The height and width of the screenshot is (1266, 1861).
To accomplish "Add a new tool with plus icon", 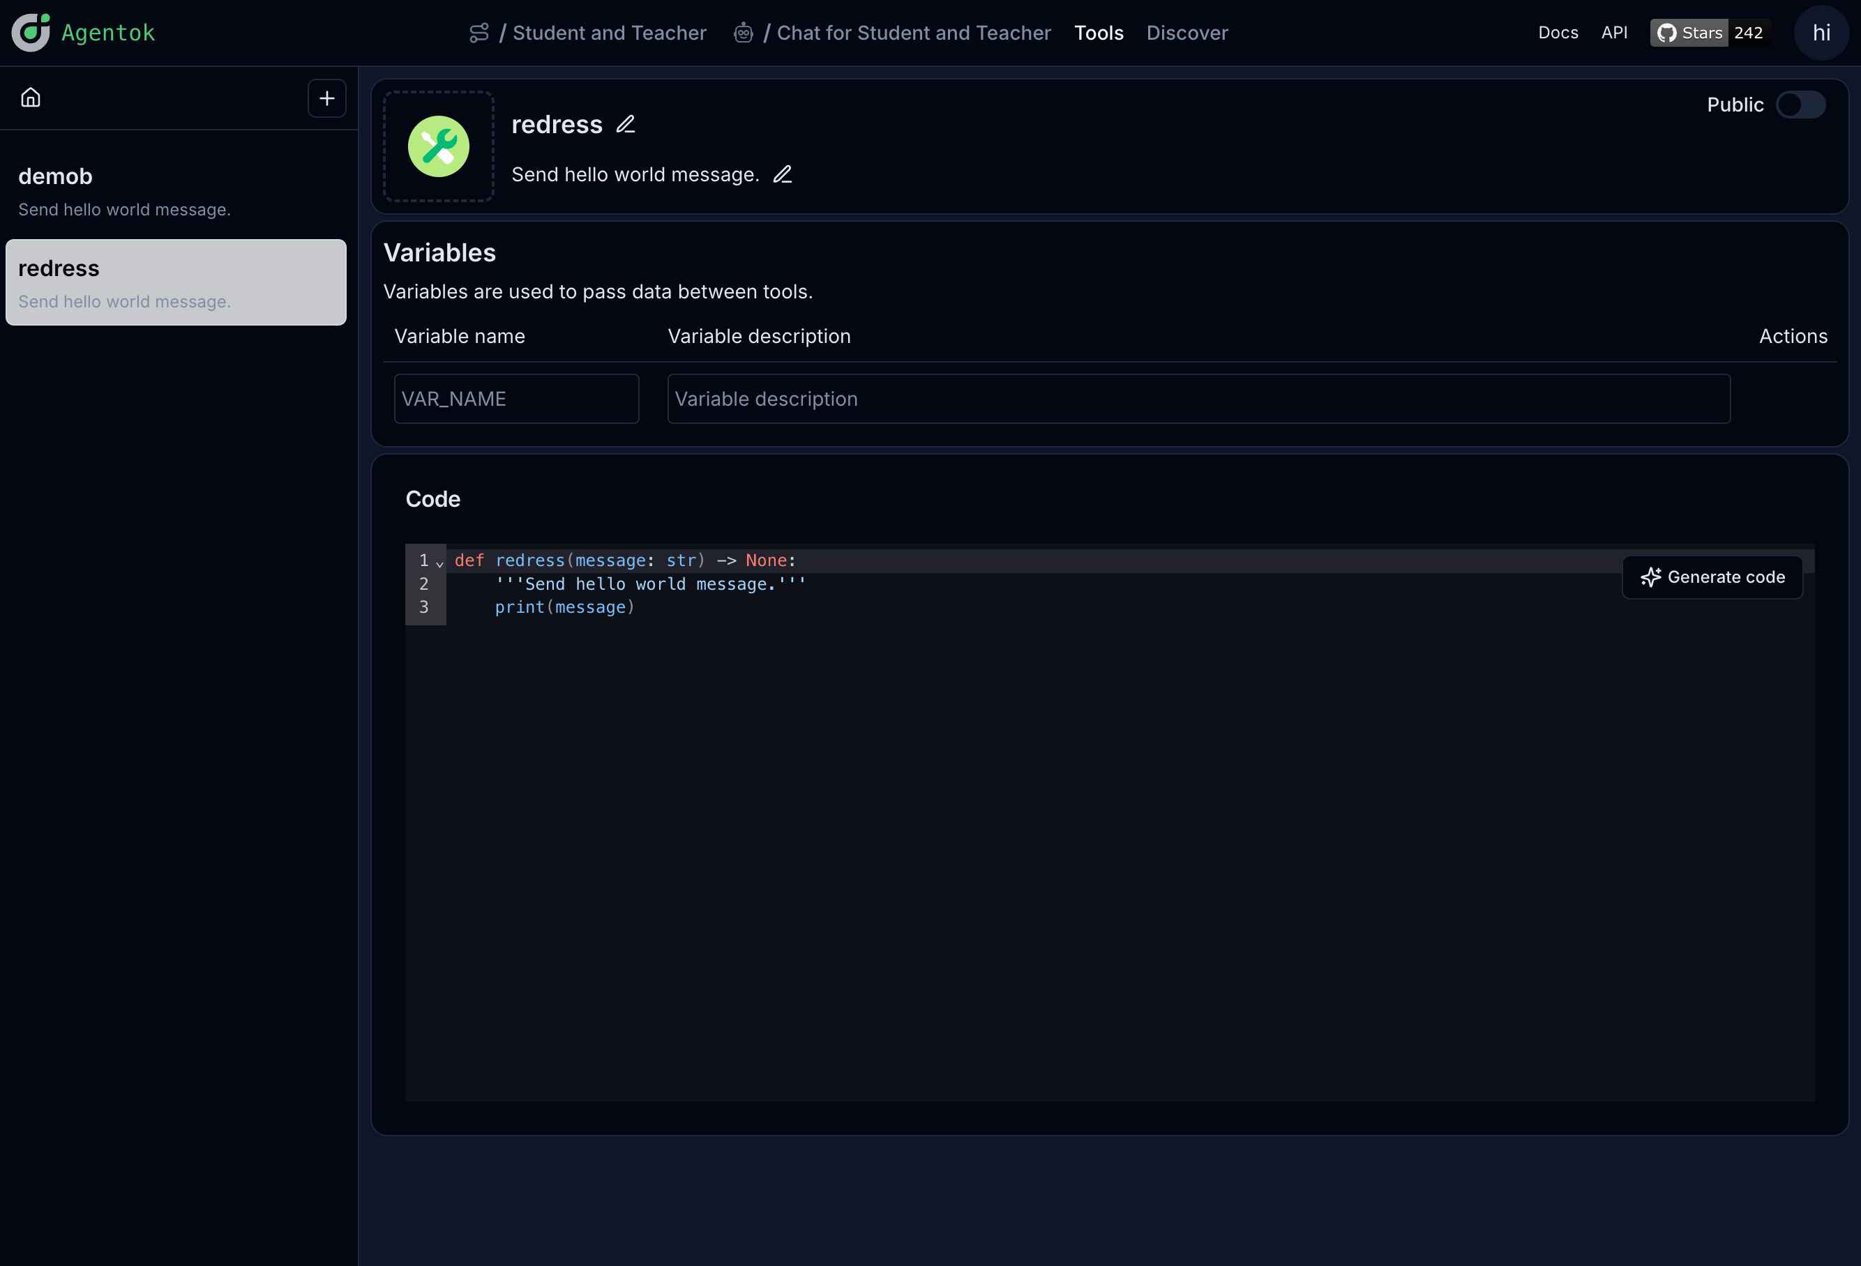I will coord(326,98).
